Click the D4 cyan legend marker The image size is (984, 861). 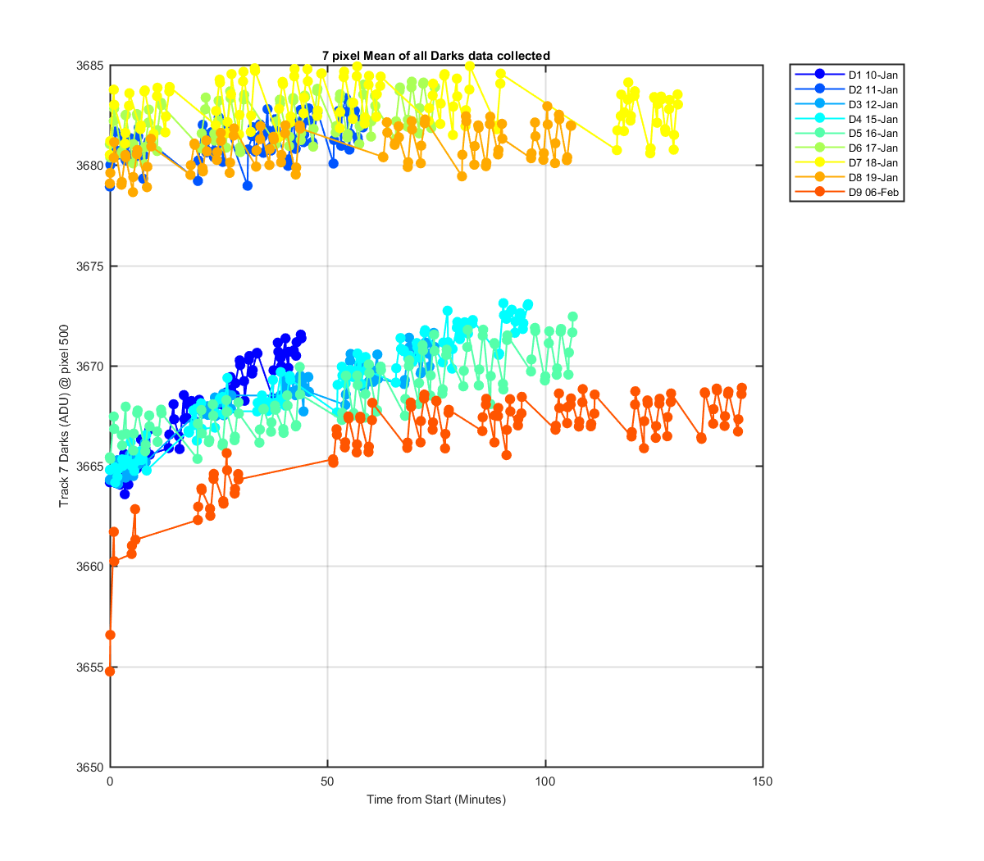click(820, 119)
